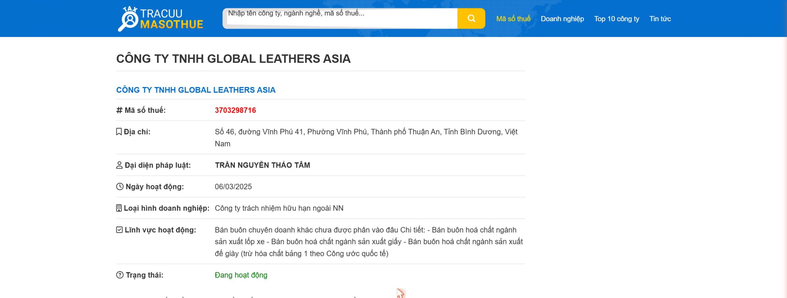Click the large company name page heading
Screen dimensions: 787x298
233,59
